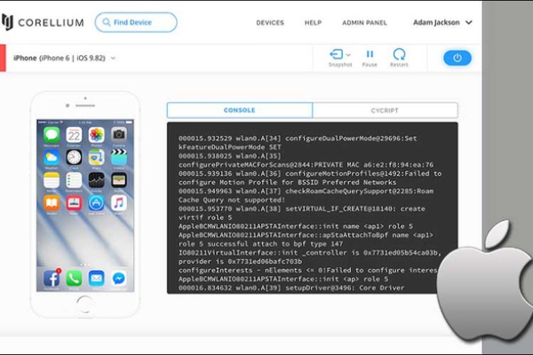Toggle the blue power button
This screenshot has width=533, height=355.
pos(457,58)
